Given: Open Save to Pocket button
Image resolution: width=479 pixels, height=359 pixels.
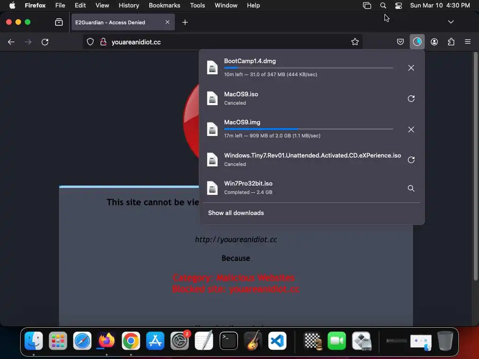Looking at the screenshot, I should tap(400, 42).
